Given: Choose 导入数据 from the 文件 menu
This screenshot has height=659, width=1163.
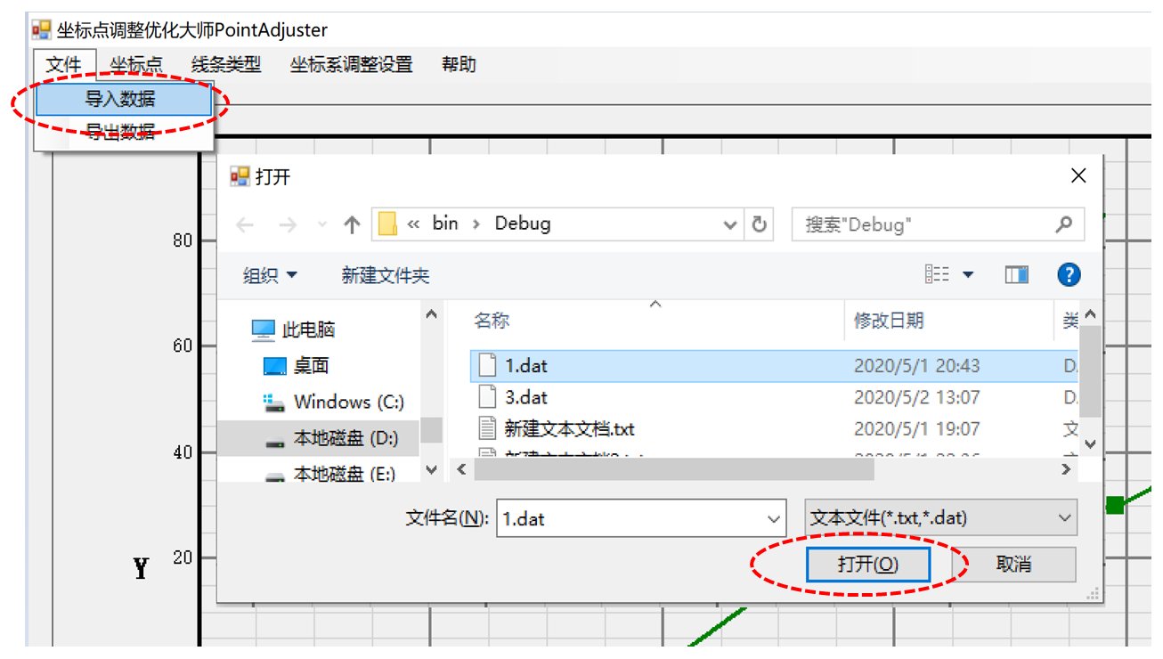Looking at the screenshot, I should [x=124, y=99].
